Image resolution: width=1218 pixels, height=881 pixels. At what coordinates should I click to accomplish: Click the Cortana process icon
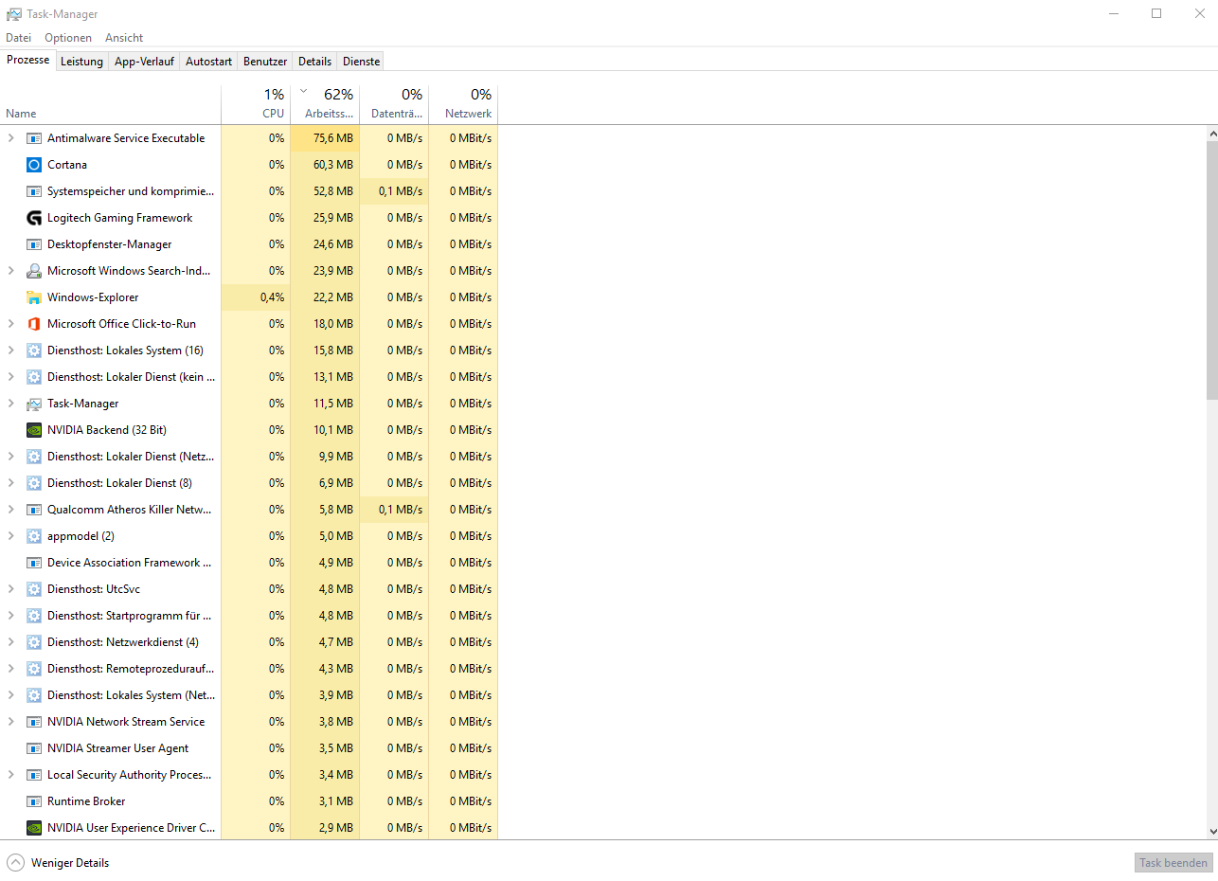(34, 165)
